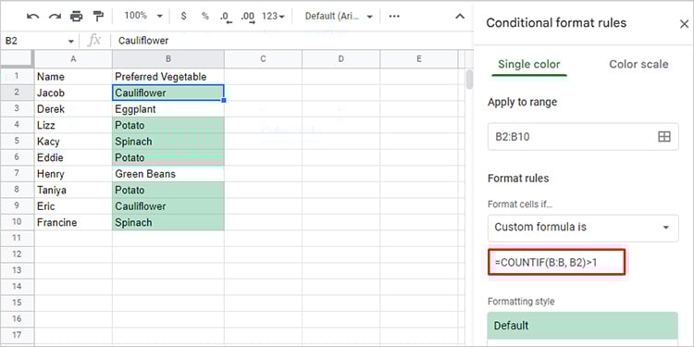Image resolution: width=694 pixels, height=347 pixels.
Task: Open the 100% zoom dropdown
Action: tap(143, 16)
